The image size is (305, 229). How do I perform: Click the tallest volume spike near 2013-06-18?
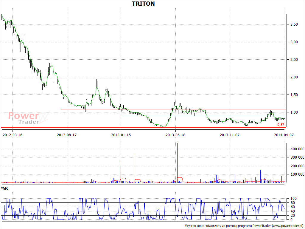[178, 163]
